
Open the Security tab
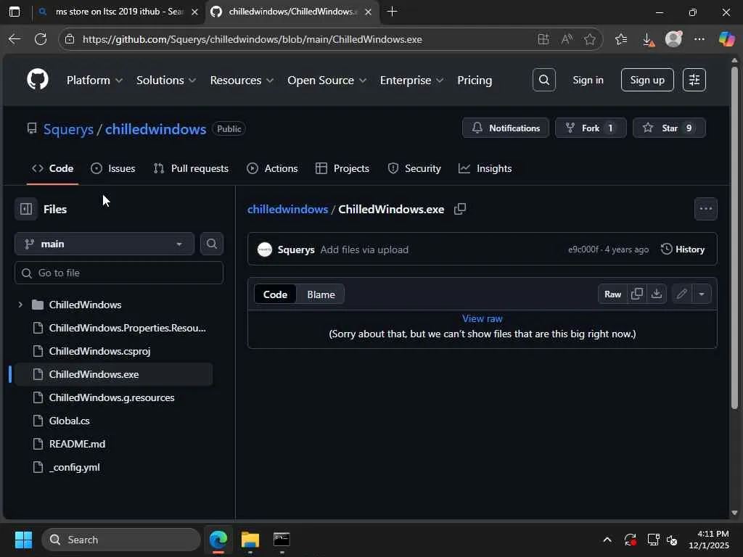click(414, 168)
